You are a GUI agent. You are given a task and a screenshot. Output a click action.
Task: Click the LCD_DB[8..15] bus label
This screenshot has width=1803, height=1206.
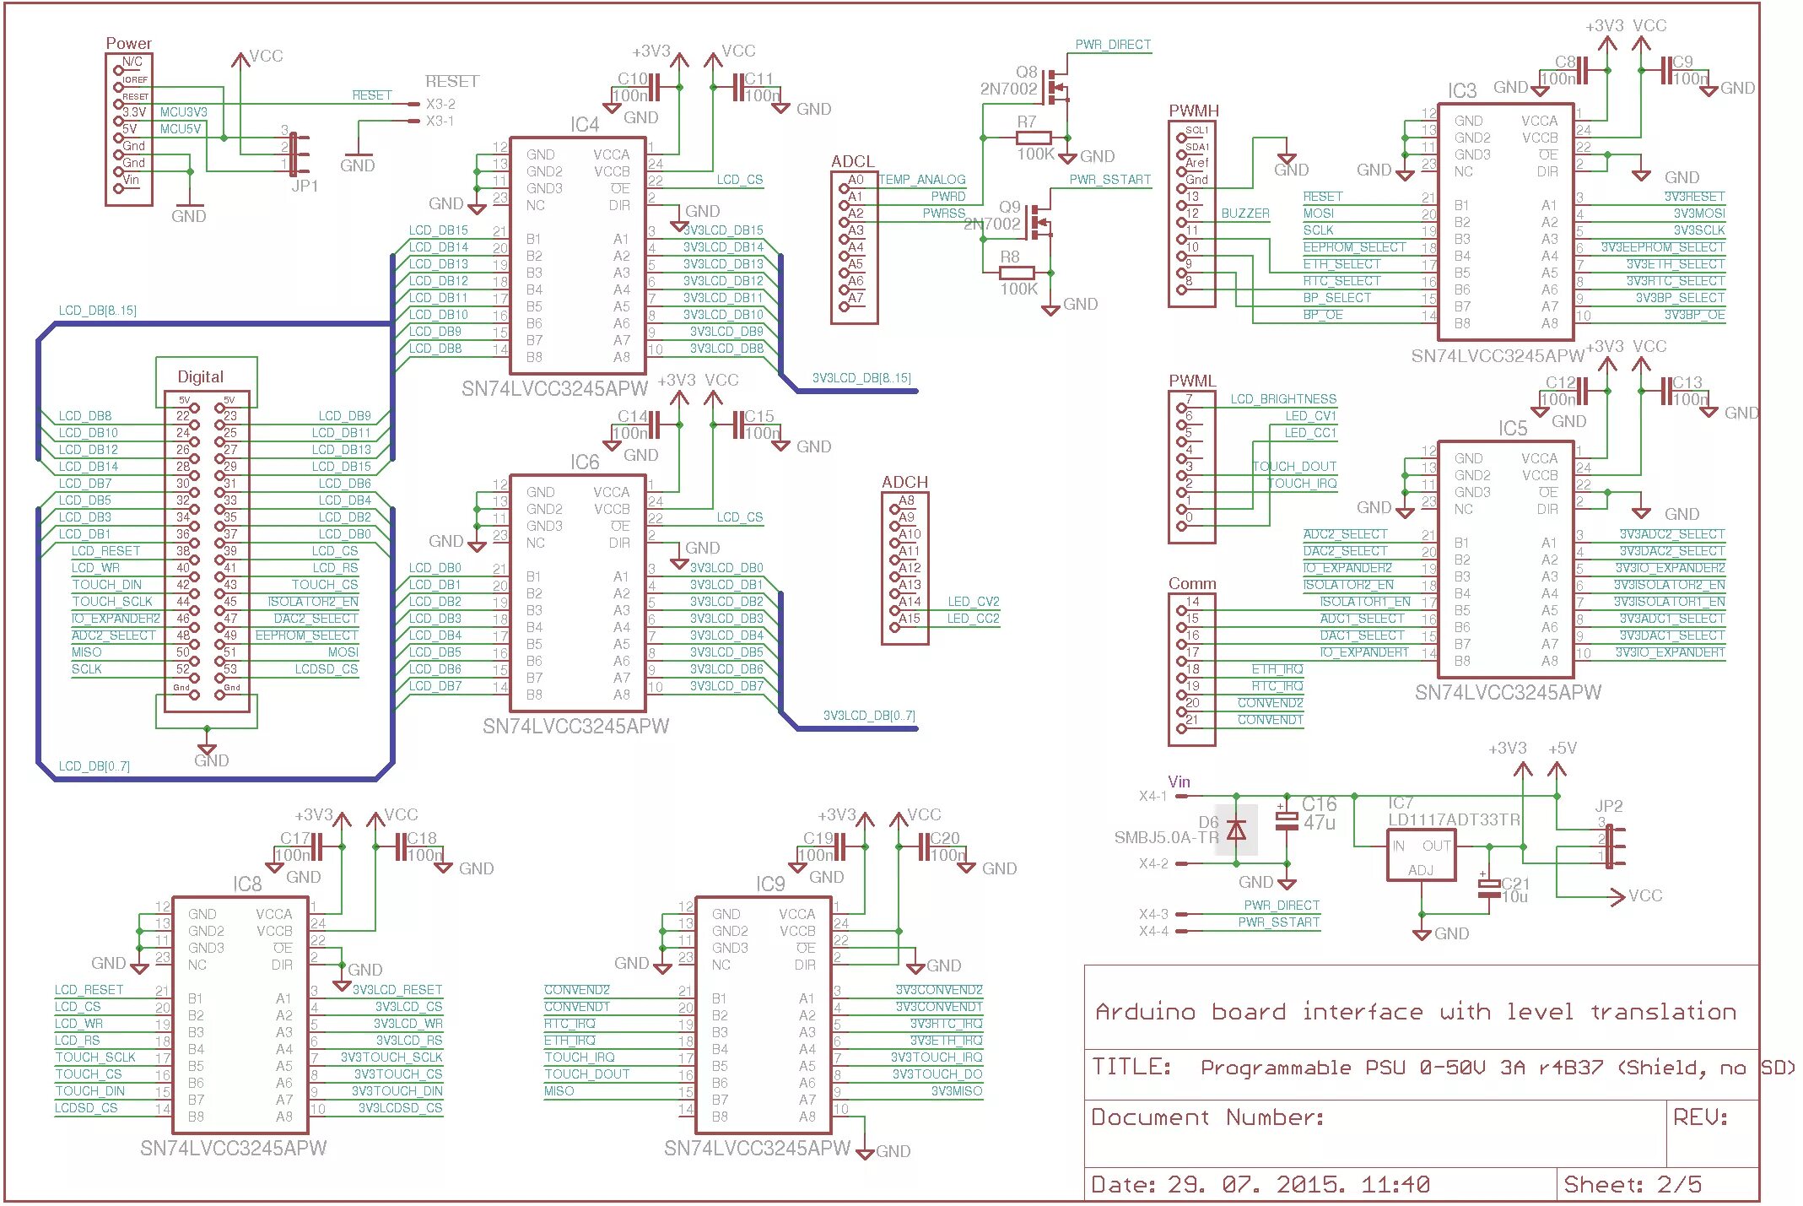click(97, 311)
